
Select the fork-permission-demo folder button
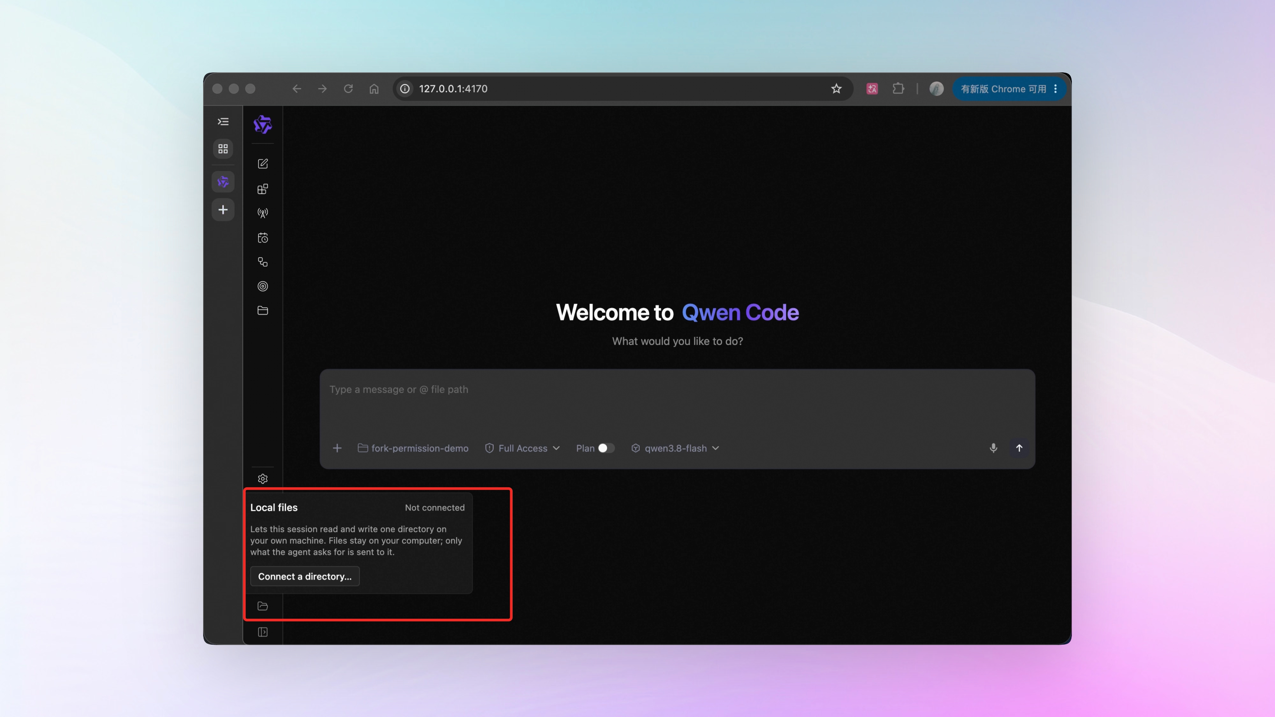[x=413, y=448]
